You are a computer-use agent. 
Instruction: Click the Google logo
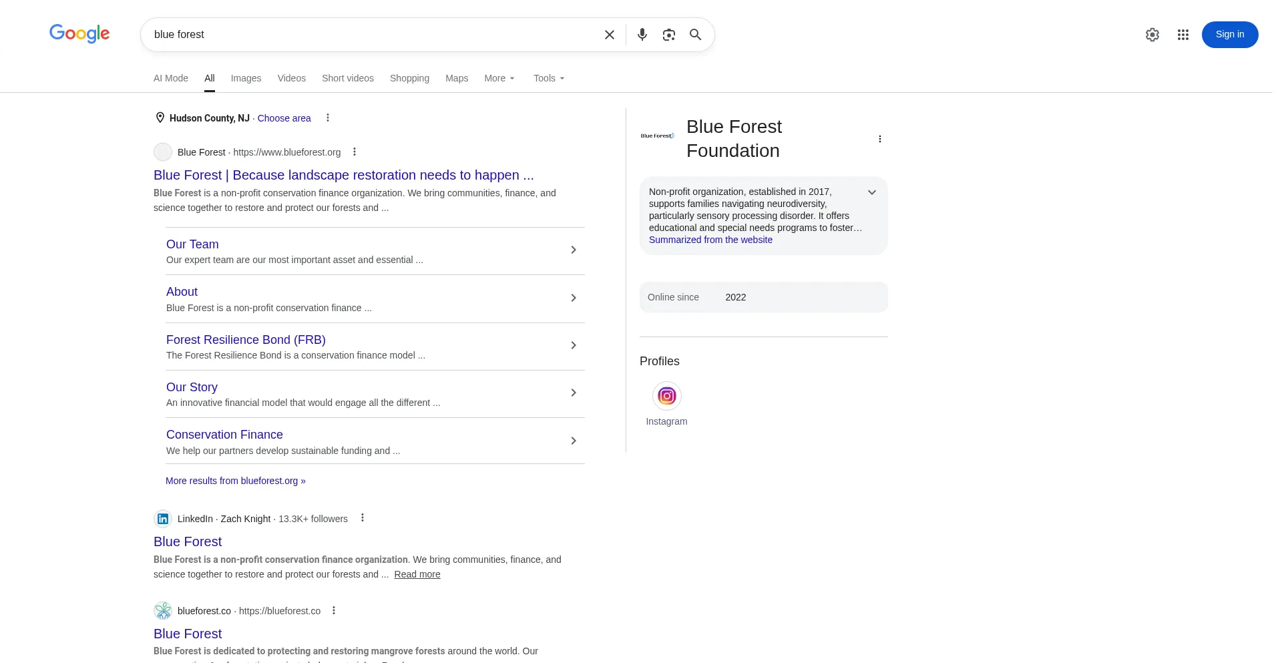[79, 34]
